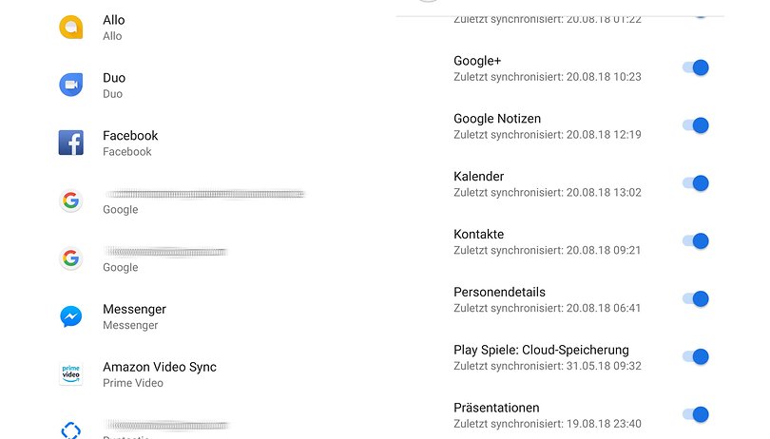Select the Messenger account label
The image size is (770, 439).
[135, 309]
